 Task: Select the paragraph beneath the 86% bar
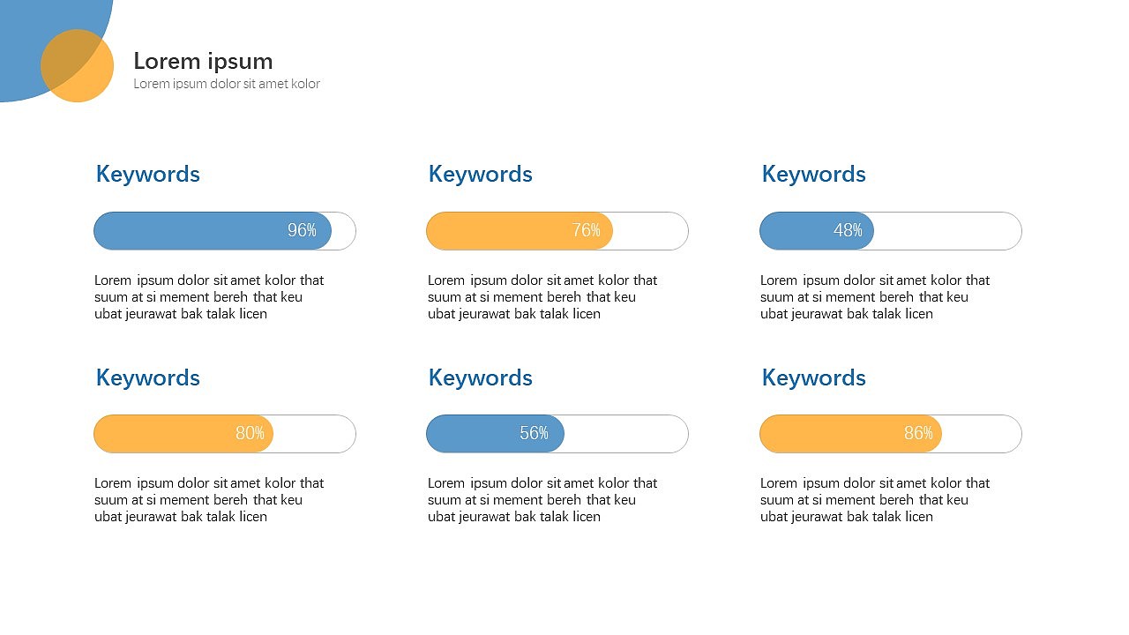click(x=875, y=500)
